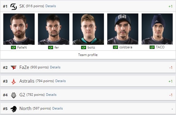Open Details for SK ranking
The image size is (176, 115).
point(51,6)
